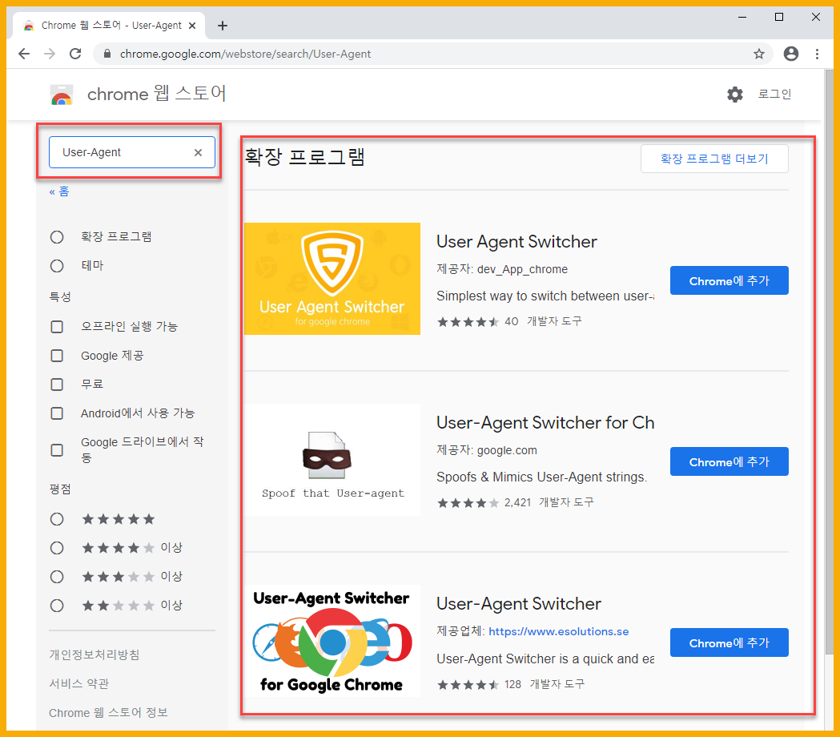Click '제공자: google.com' text
Image resolution: width=840 pixels, height=737 pixels.
click(x=486, y=450)
